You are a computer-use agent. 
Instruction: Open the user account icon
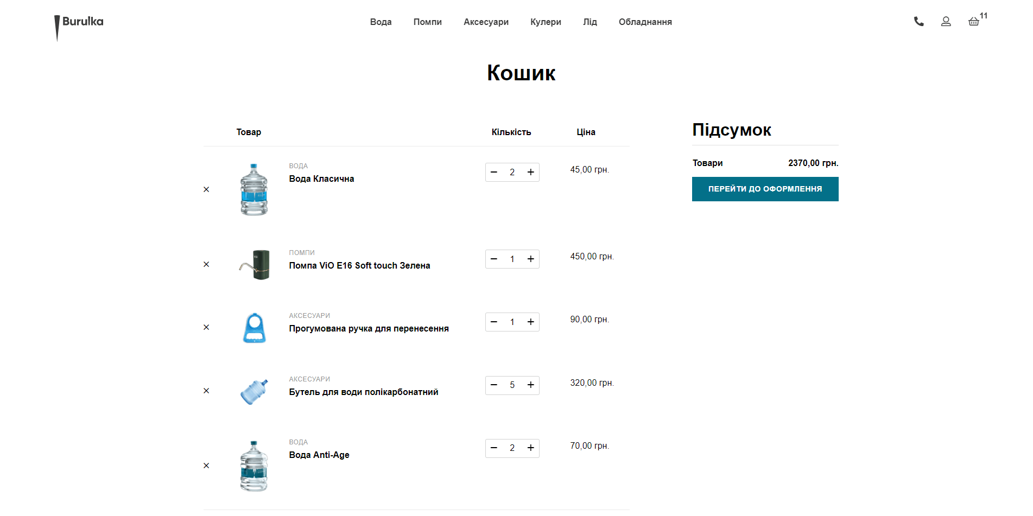click(946, 22)
